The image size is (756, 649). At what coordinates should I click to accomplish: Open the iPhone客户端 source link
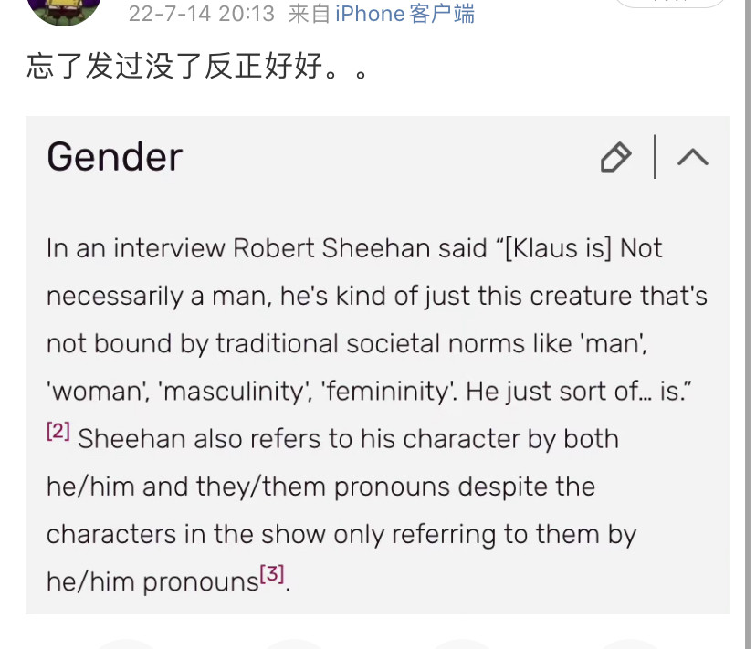click(x=405, y=14)
